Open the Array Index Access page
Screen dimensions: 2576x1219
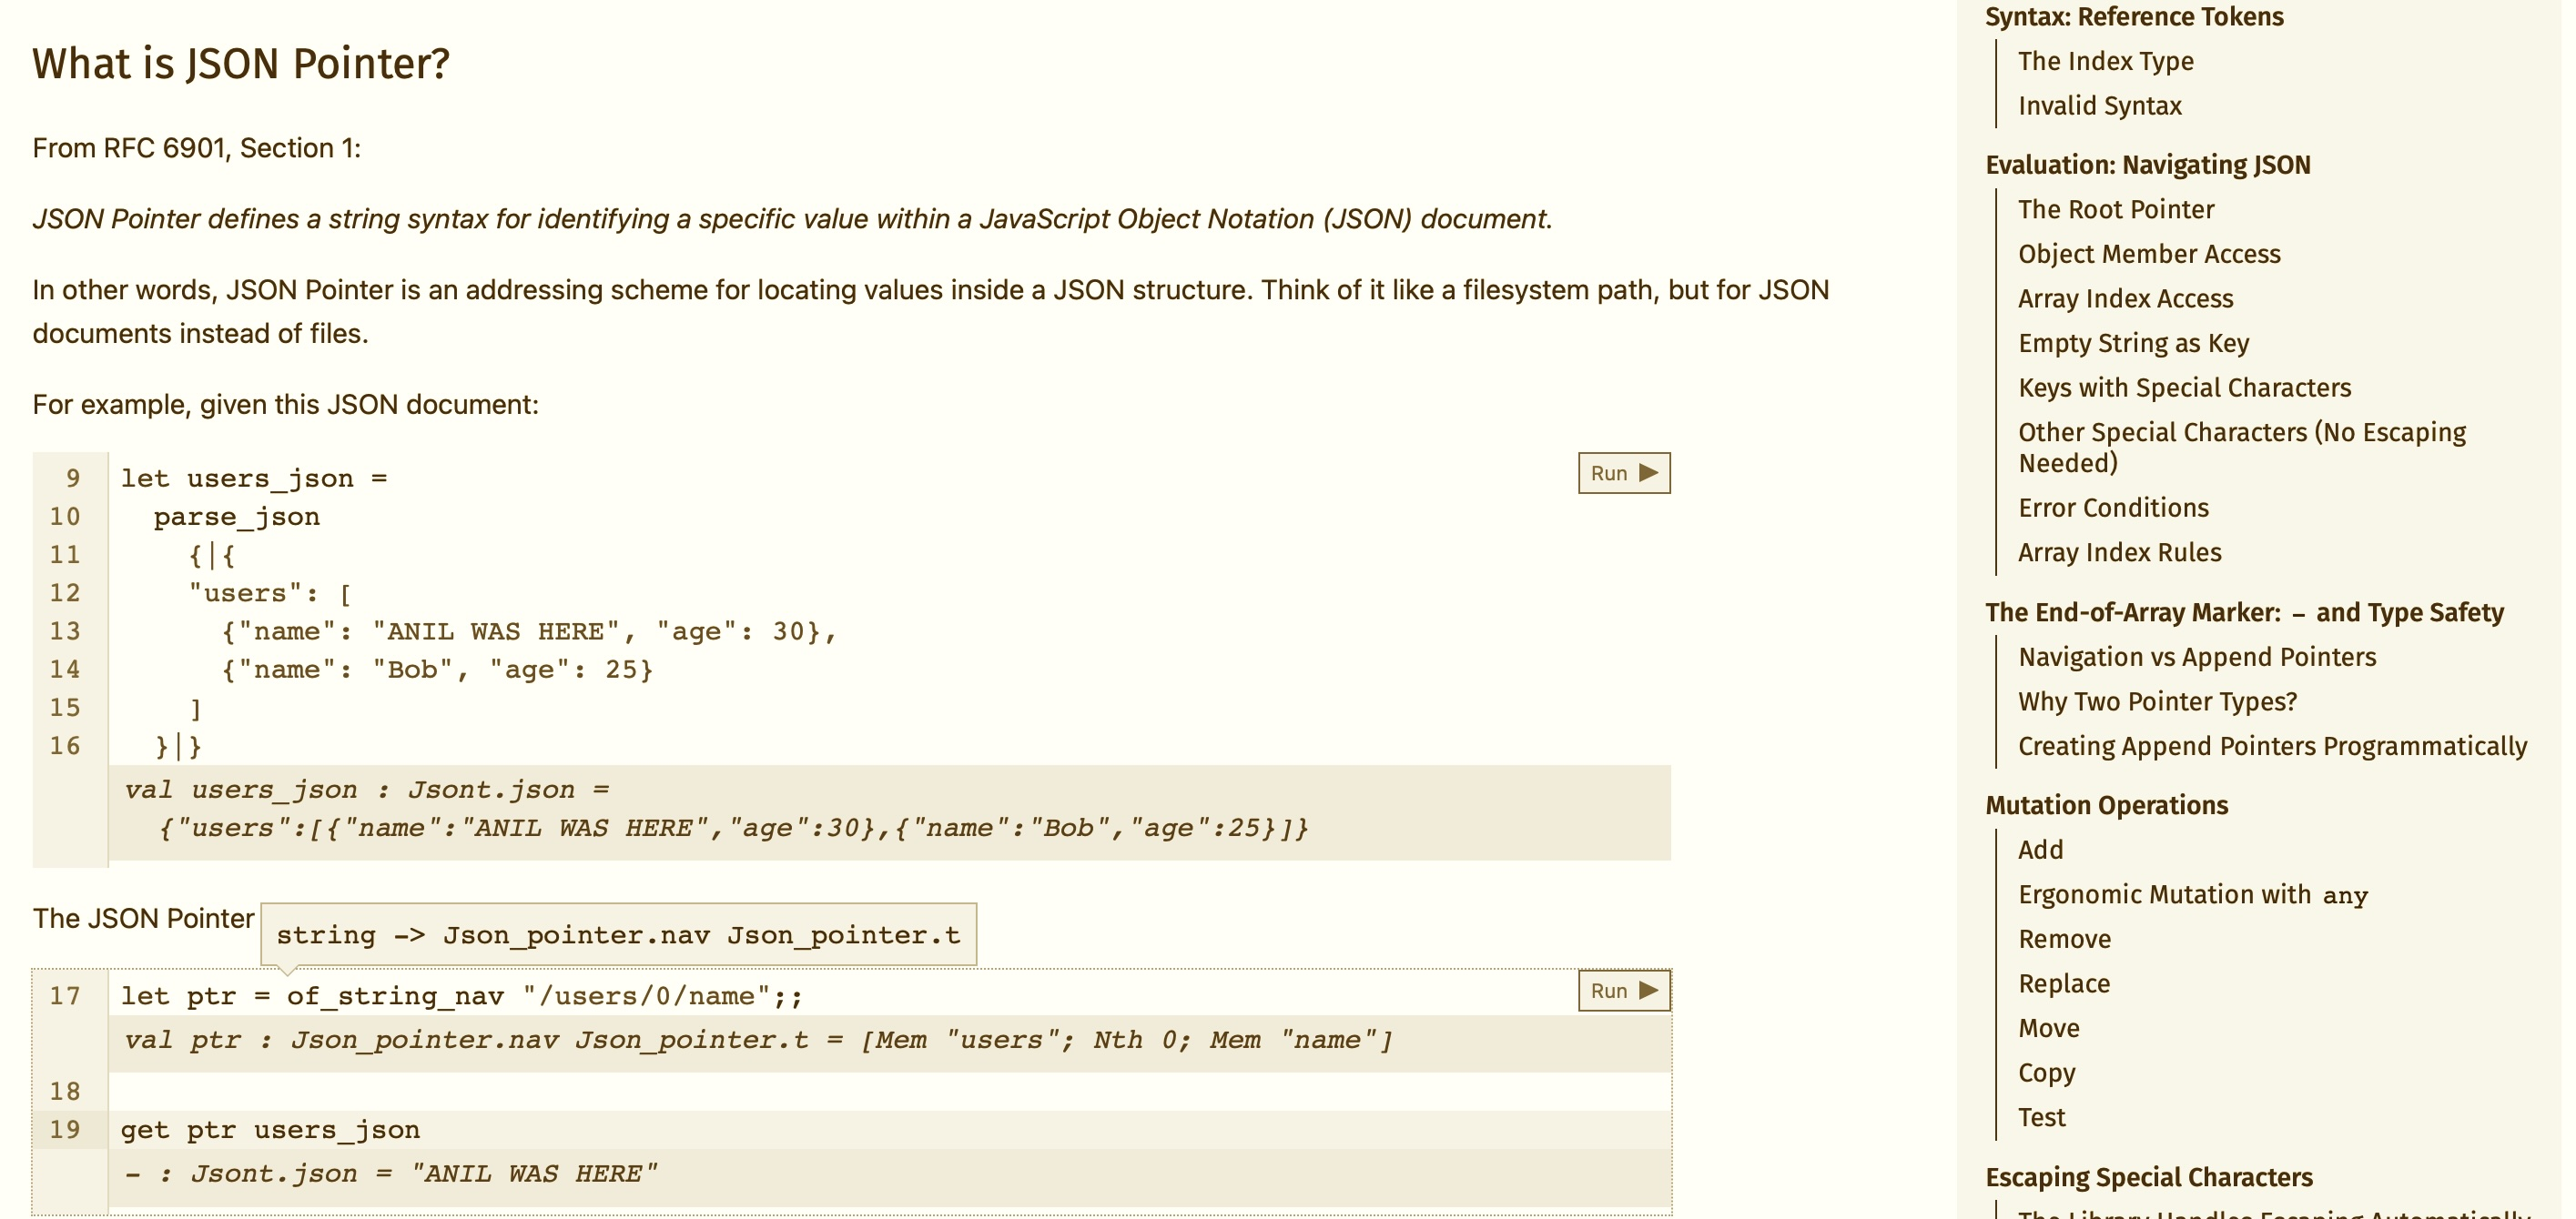2126,297
